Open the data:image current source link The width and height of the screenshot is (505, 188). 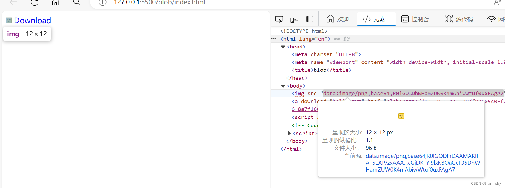click(423, 163)
